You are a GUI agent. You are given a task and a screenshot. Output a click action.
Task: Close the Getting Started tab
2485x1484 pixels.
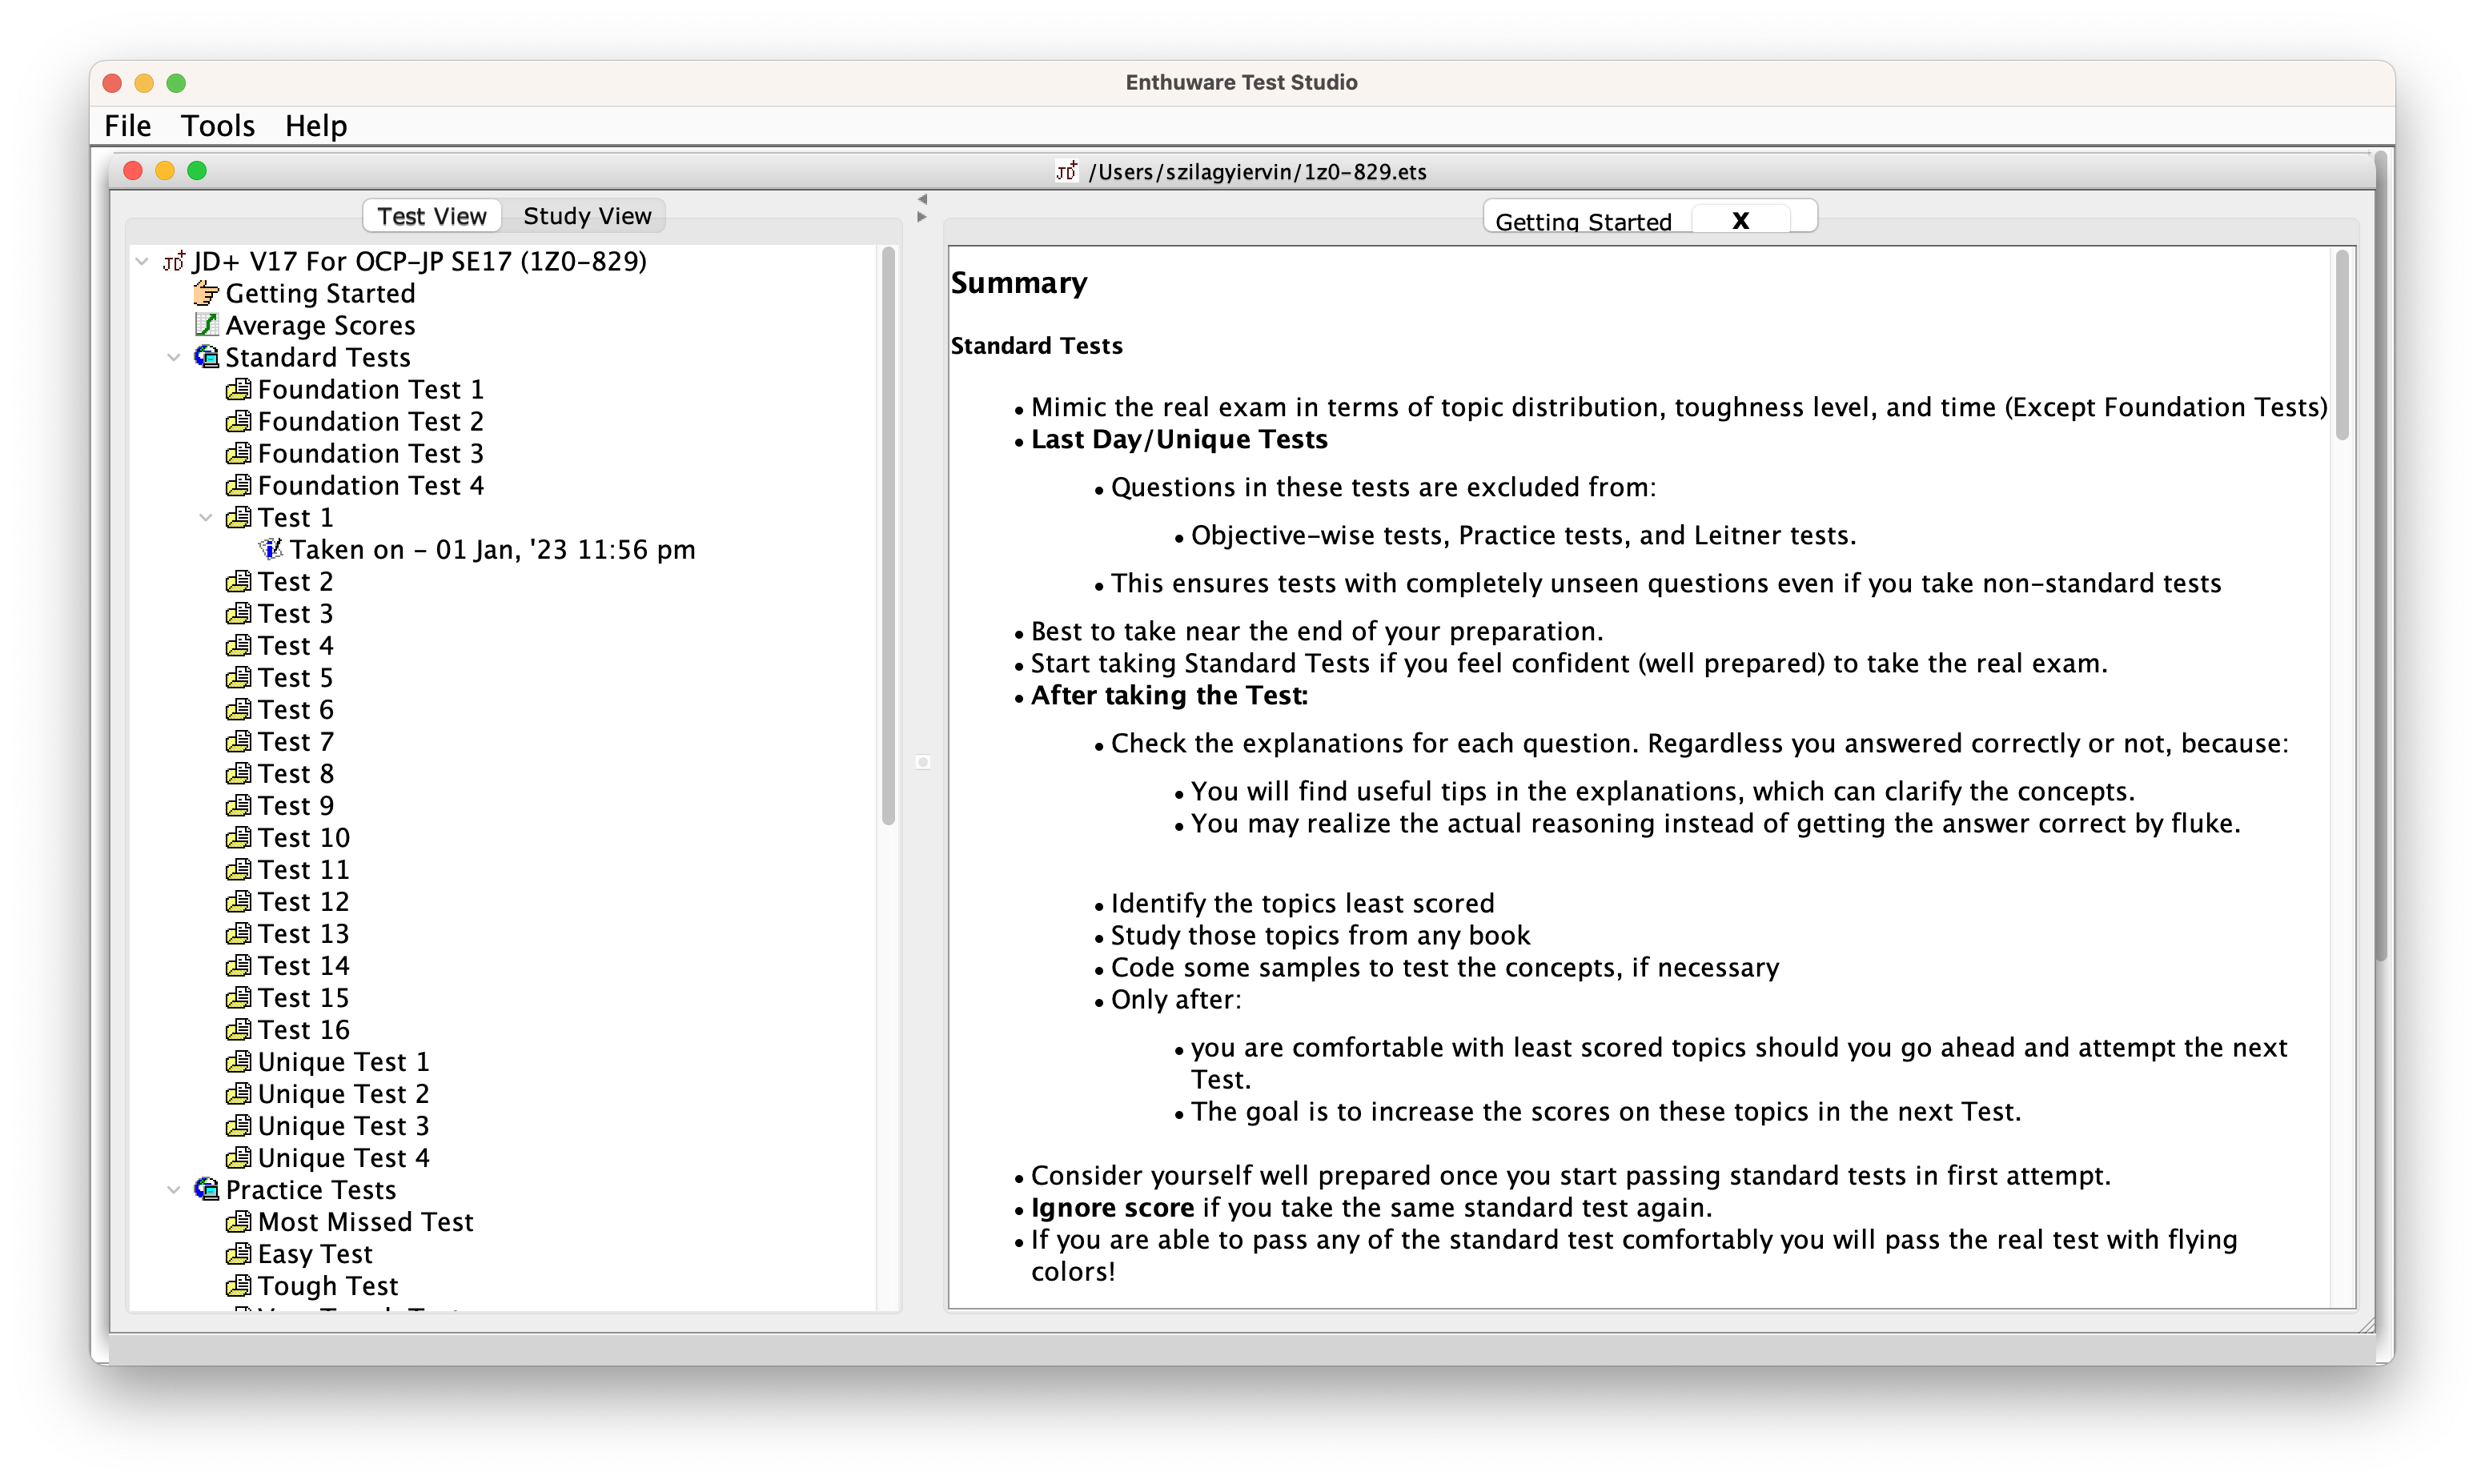pyautogui.click(x=1741, y=219)
